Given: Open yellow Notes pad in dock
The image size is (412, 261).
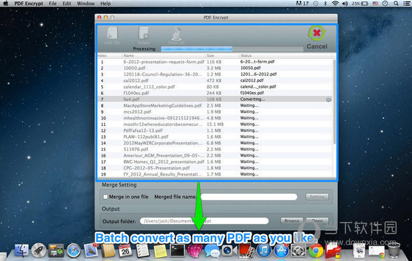Looking at the screenshot, I should 160,250.
